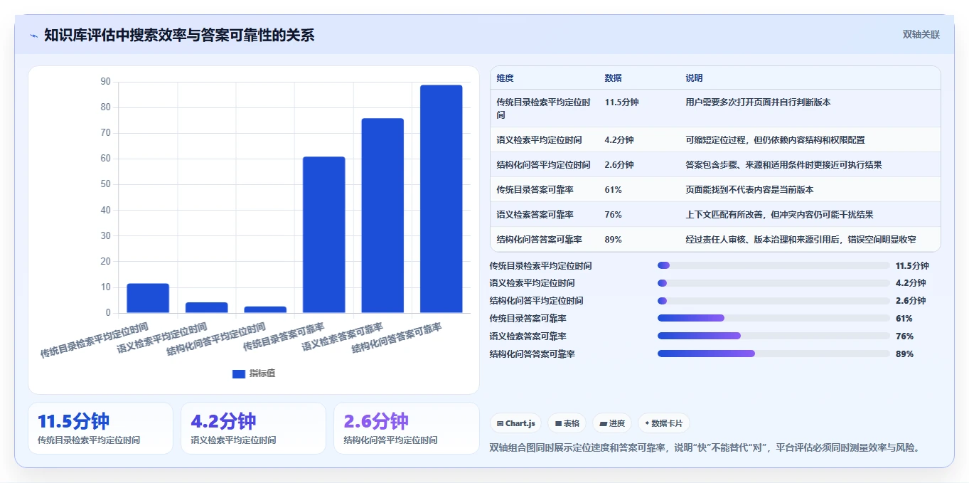This screenshot has width=969, height=483.
Task: Click y-axis label 90 on the chart
Action: [106, 82]
